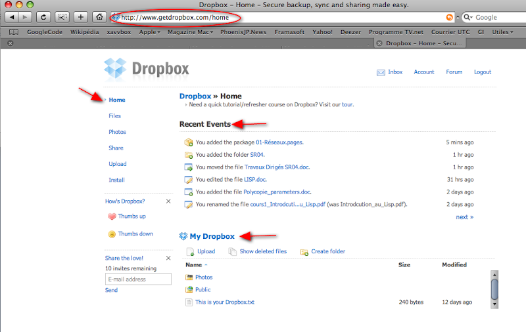Image resolution: width=526 pixels, height=332 pixels.
Task: Open the Forum link
Action: click(x=454, y=72)
